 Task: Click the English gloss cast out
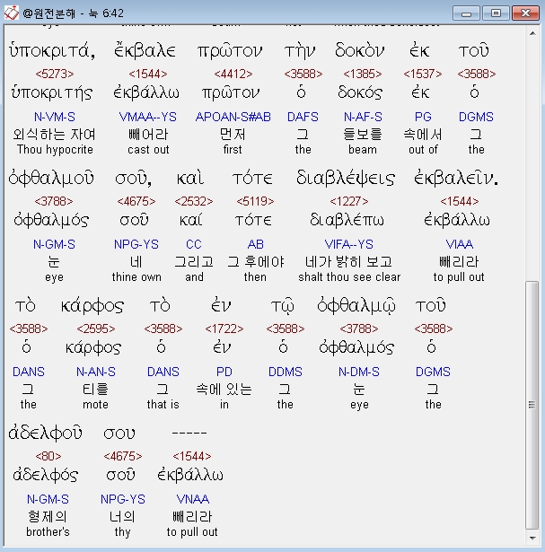[x=148, y=150]
